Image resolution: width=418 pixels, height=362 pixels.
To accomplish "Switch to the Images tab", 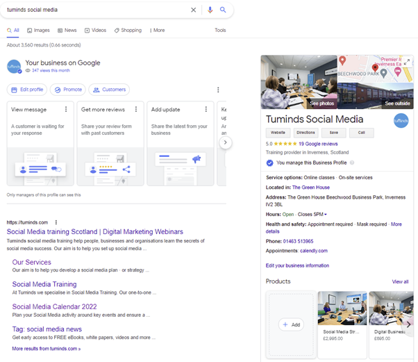I will [38, 30].
